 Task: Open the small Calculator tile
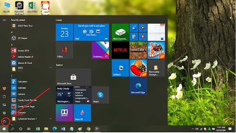(134, 36)
